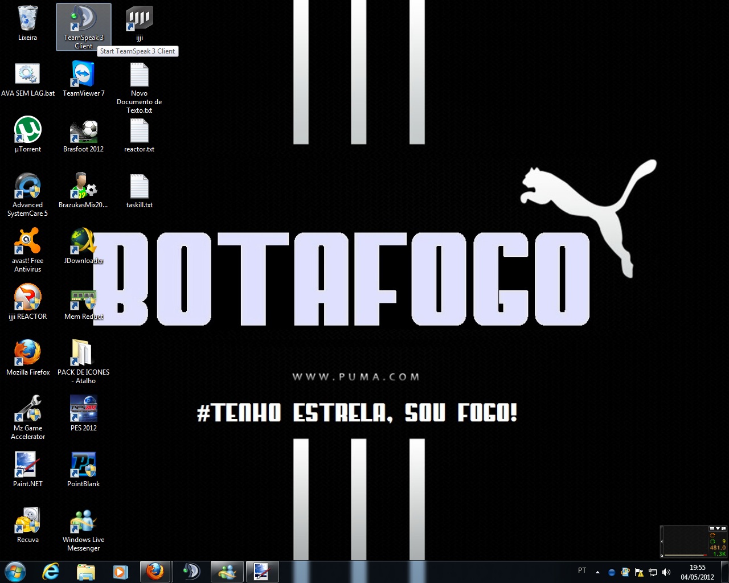Open the Windows Start menu
Image resolution: width=729 pixels, height=583 pixels.
pos(15,571)
